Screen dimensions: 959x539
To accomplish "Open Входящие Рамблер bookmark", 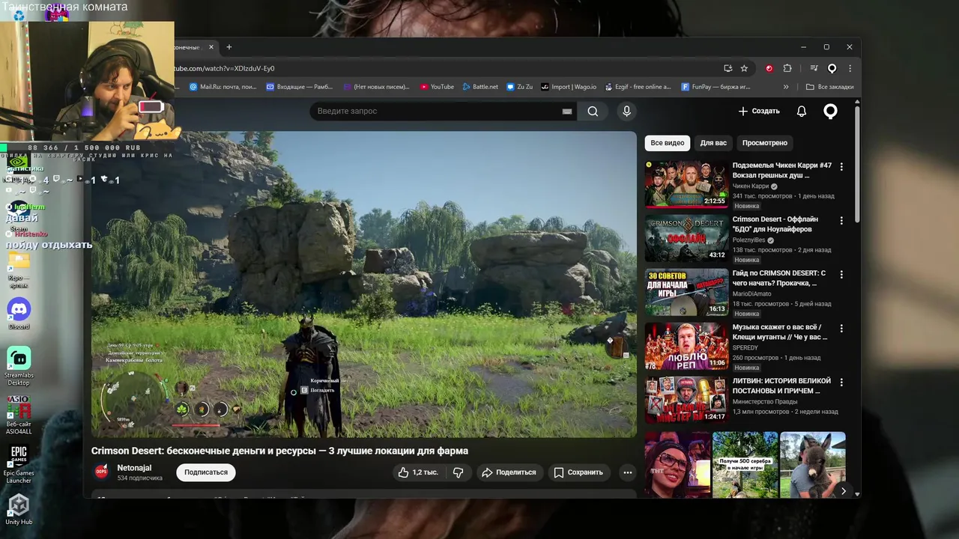I will pos(299,87).
